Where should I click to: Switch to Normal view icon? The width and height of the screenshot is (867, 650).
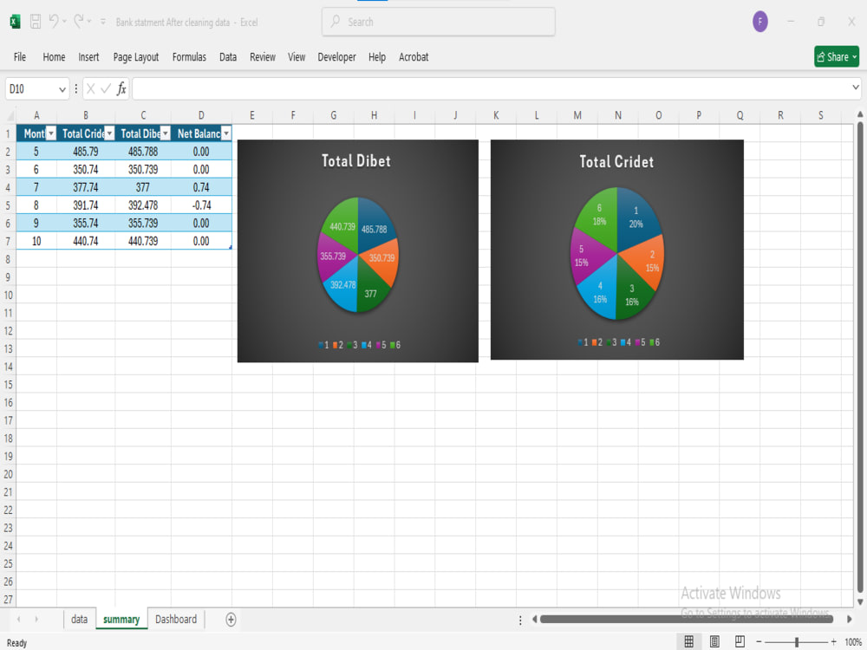coord(689,641)
